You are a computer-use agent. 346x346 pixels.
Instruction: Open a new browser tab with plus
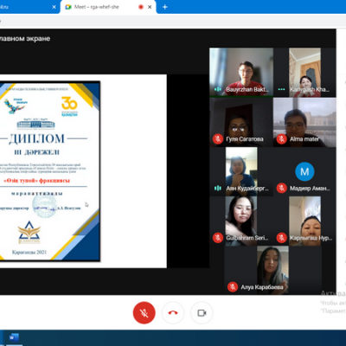coord(165,7)
